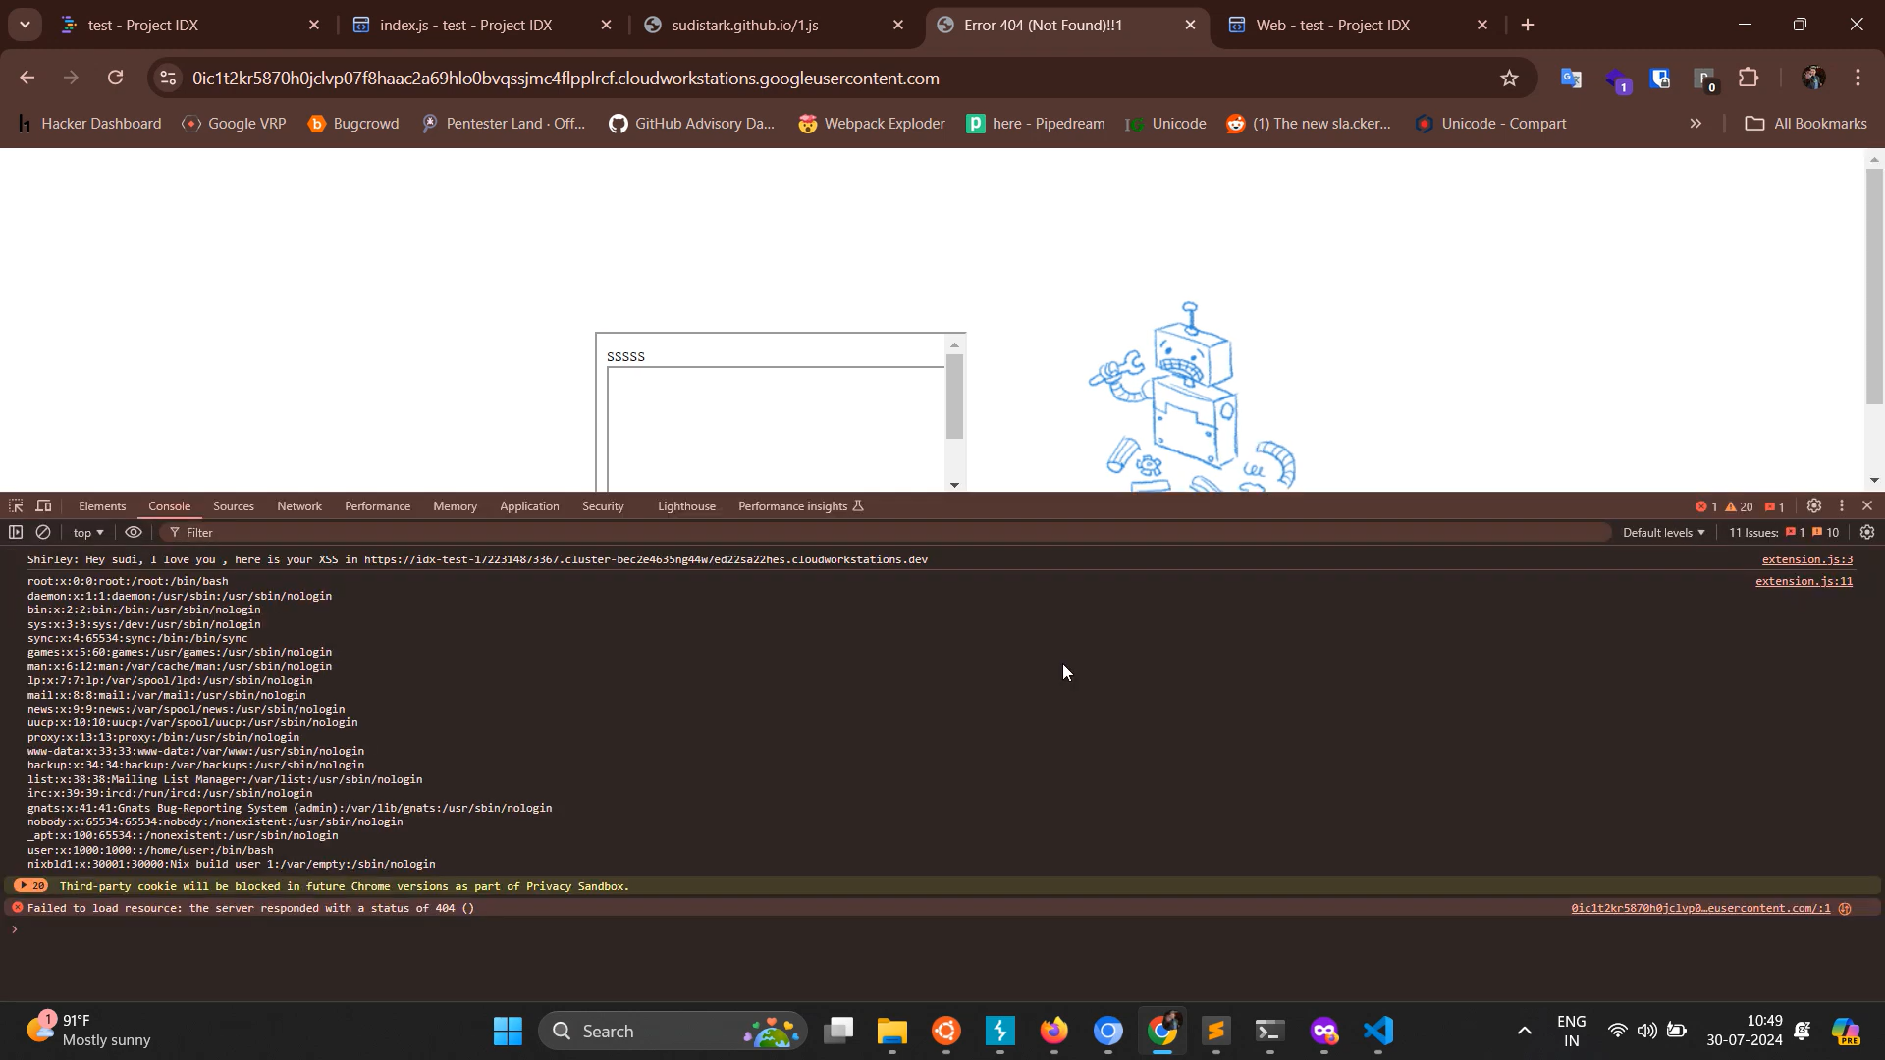
Task: Open the Google Translate icon in address bar
Action: (x=1572, y=78)
